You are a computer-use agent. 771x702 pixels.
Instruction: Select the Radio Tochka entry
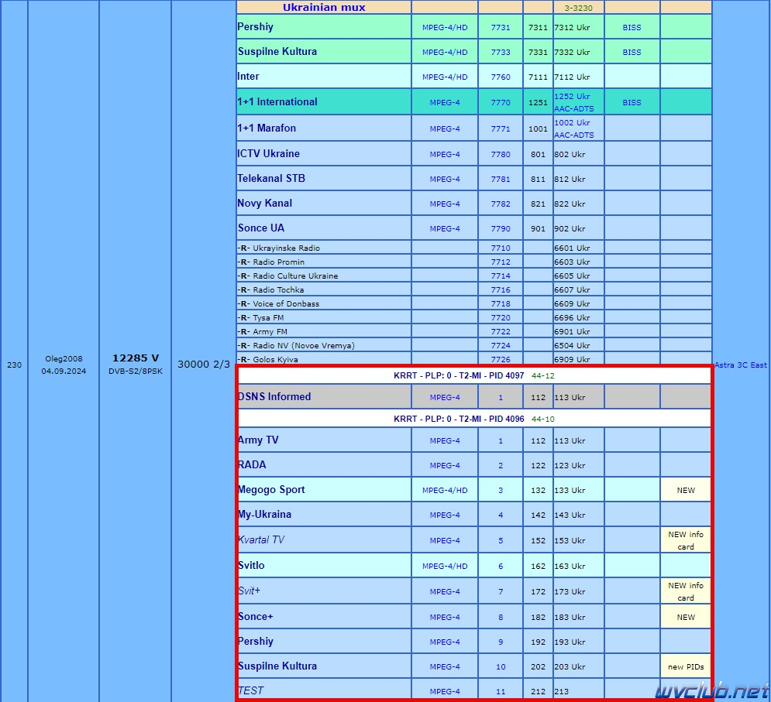click(x=271, y=289)
